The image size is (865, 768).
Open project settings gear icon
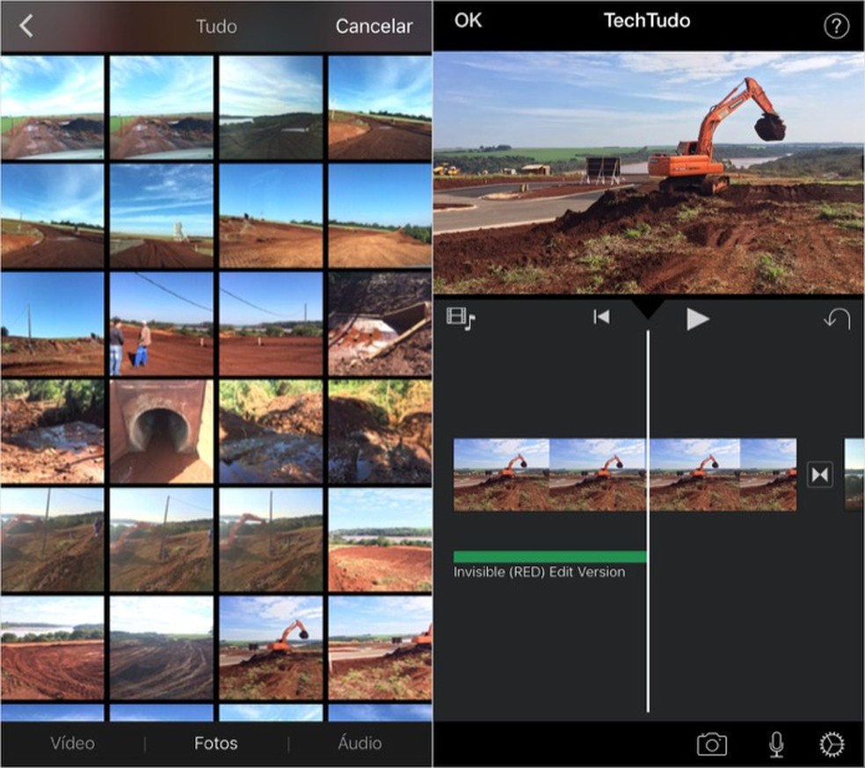832,744
